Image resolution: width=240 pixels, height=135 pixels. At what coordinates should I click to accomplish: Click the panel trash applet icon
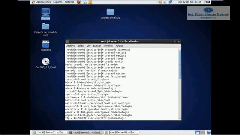209,132
